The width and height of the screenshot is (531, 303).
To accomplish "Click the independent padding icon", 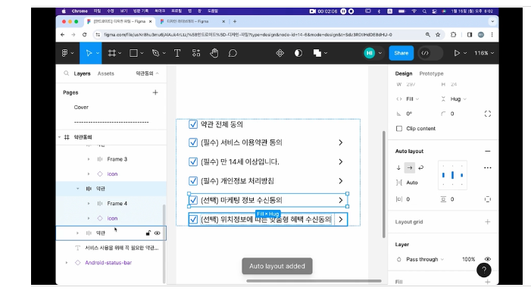I will [x=487, y=199].
